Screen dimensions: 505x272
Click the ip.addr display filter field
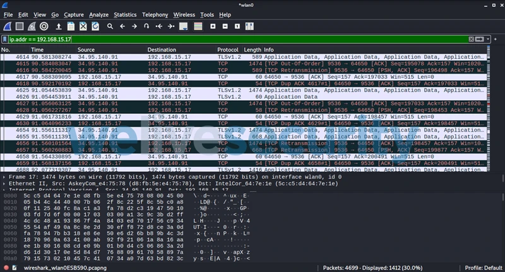click(238, 39)
